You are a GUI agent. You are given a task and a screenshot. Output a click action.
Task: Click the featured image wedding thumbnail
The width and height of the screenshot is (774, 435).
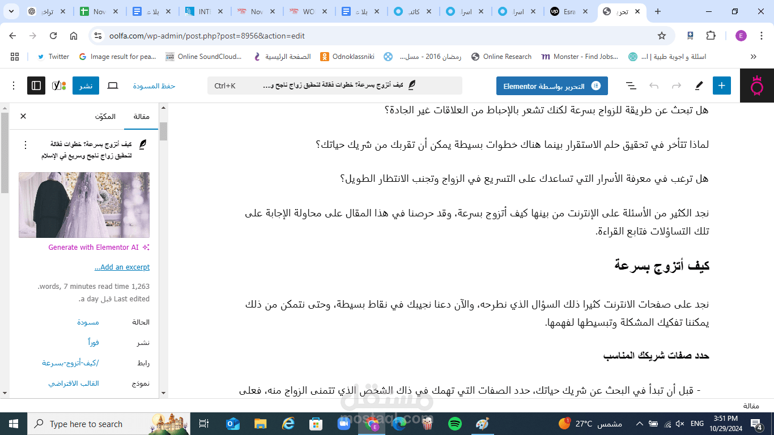coord(84,205)
